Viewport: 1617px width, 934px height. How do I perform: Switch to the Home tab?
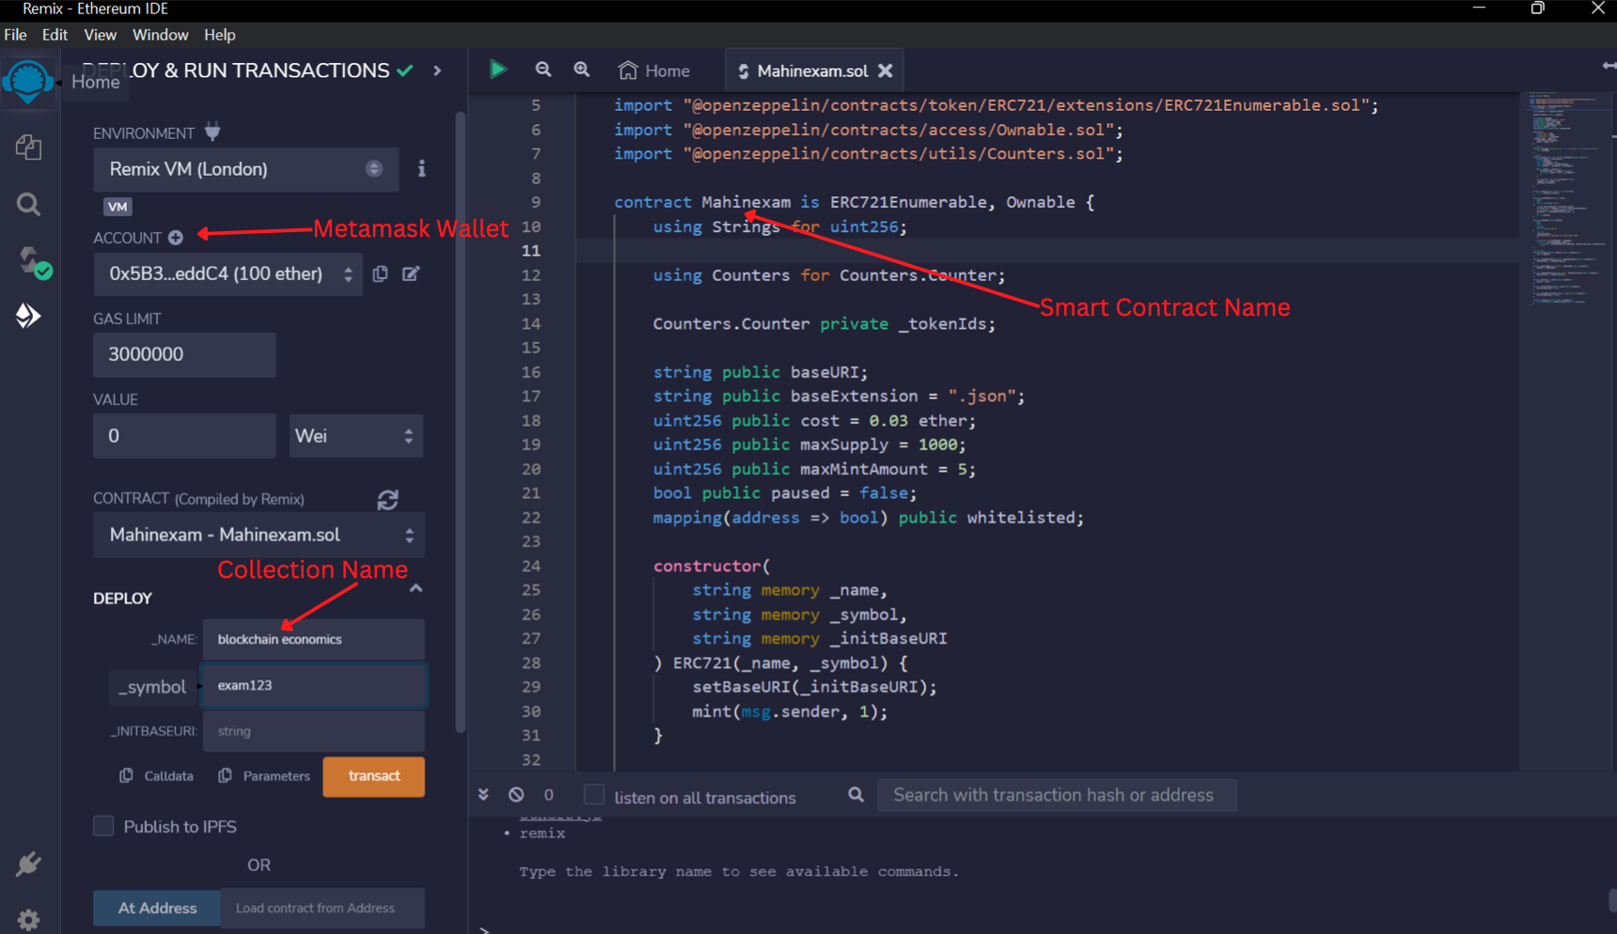click(654, 70)
